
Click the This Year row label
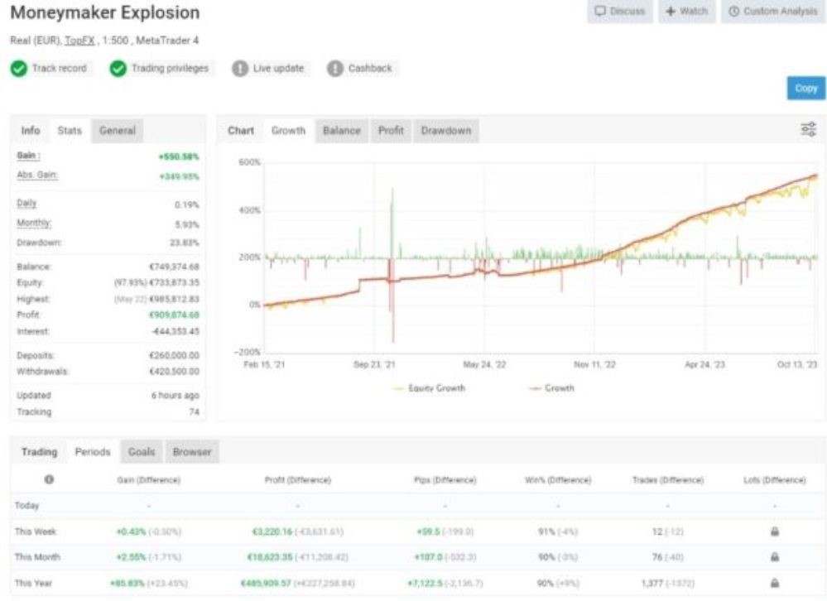(x=33, y=583)
